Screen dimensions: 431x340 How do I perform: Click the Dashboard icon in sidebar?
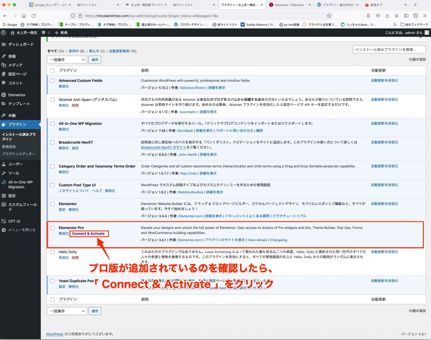[4, 44]
